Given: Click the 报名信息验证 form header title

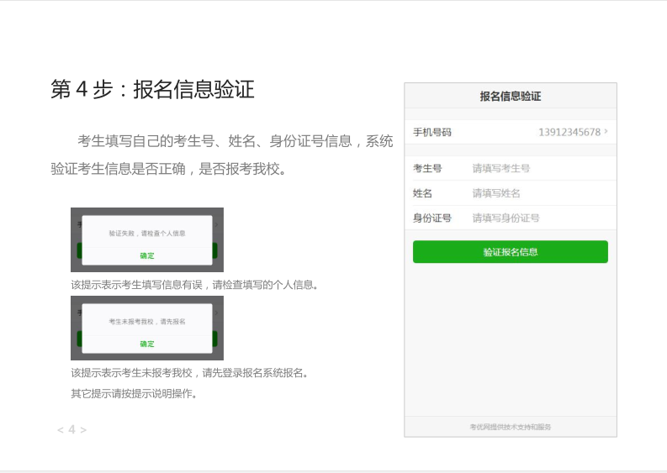Looking at the screenshot, I should [510, 97].
